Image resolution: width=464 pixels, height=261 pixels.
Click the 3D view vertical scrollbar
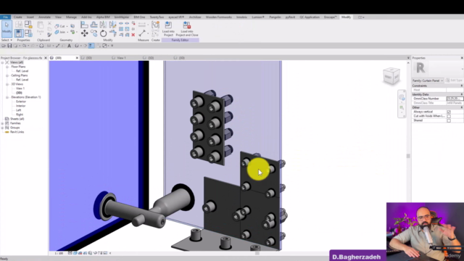(x=408, y=156)
